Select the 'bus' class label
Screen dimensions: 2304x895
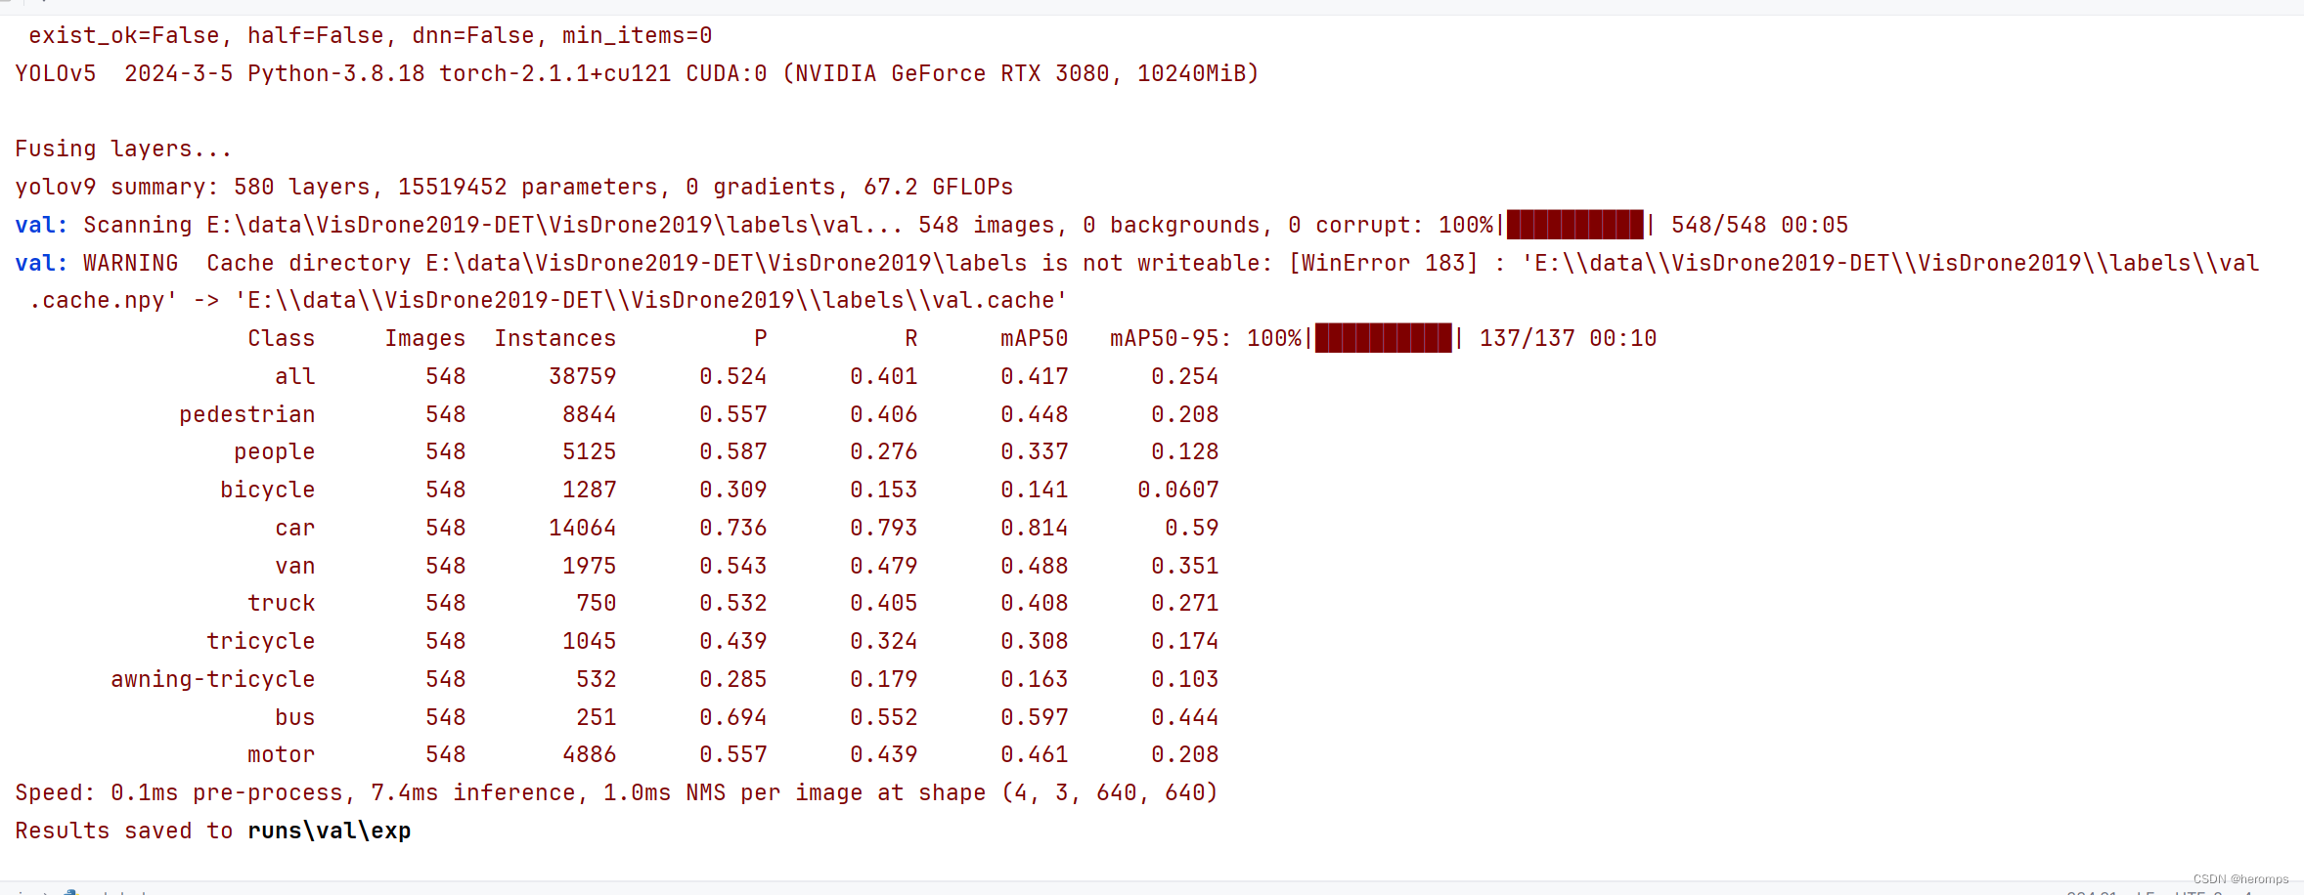tap(294, 717)
